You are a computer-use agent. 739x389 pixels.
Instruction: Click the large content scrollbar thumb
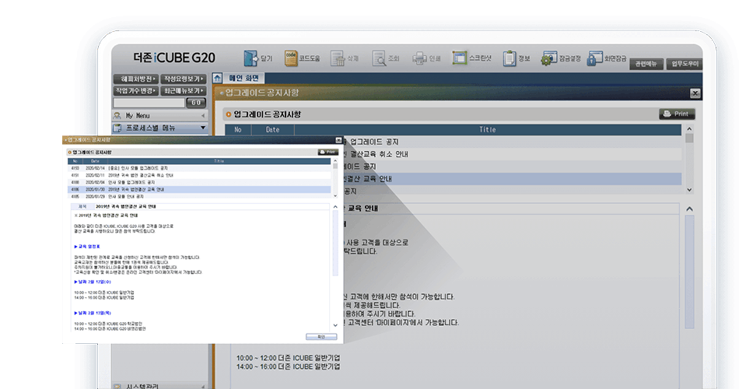point(689,272)
